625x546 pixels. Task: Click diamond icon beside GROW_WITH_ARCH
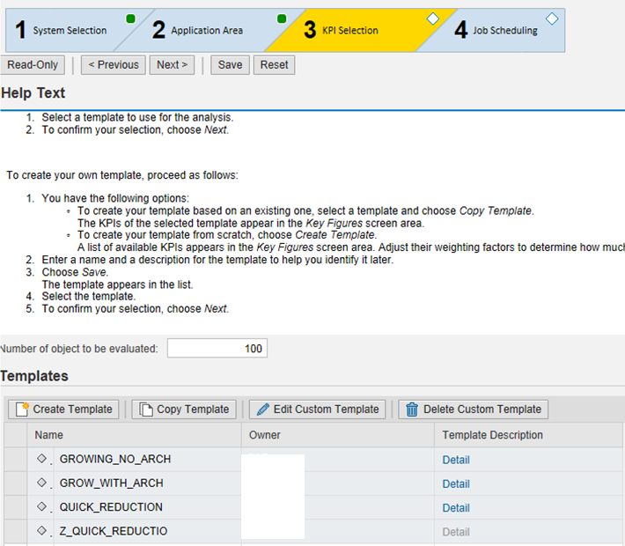[41, 483]
